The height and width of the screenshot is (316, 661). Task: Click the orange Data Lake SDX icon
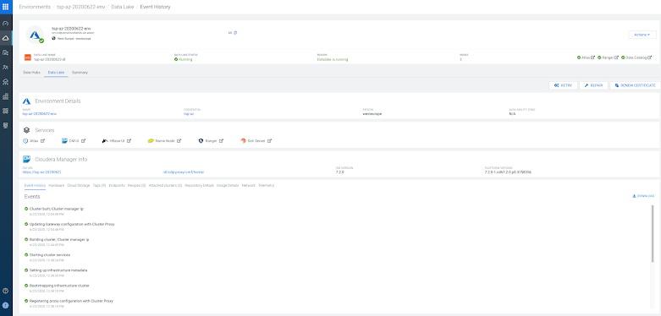click(28, 57)
